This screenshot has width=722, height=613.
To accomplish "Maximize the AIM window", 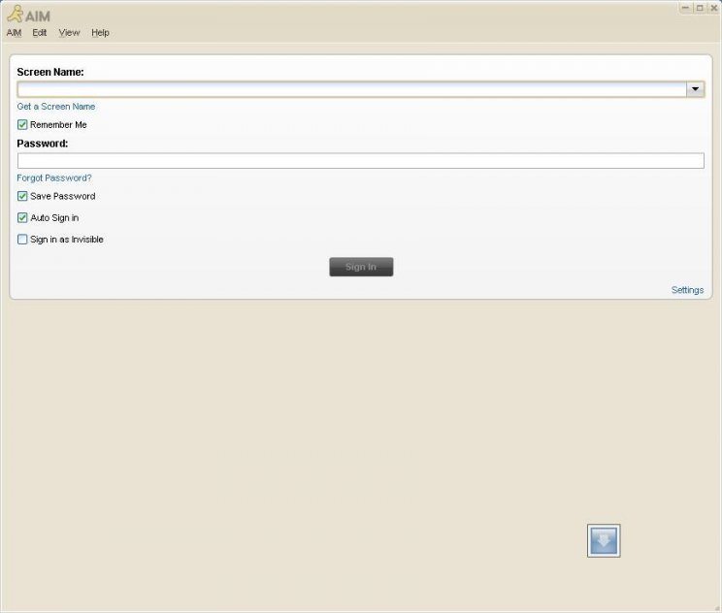I will (x=700, y=8).
